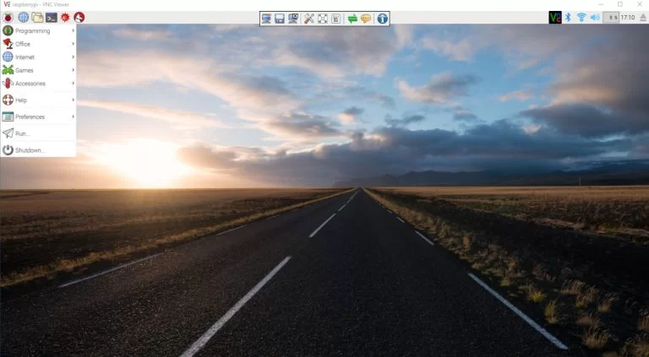Choose Shutdown... from the menu

pos(30,150)
